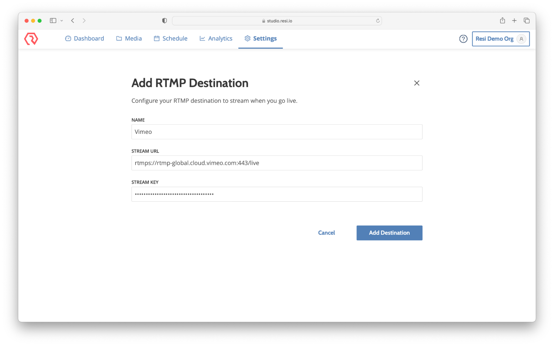Click the Settings gear icon
The image size is (554, 346).
pos(247,39)
